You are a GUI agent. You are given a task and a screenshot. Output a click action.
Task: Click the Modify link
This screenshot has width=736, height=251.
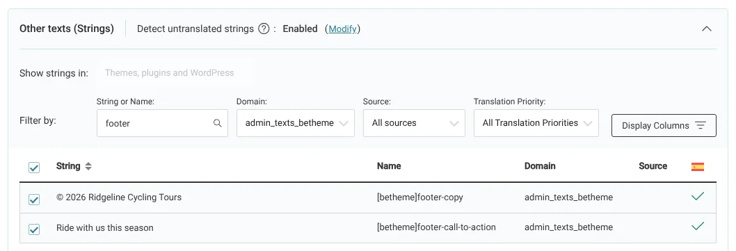(343, 29)
